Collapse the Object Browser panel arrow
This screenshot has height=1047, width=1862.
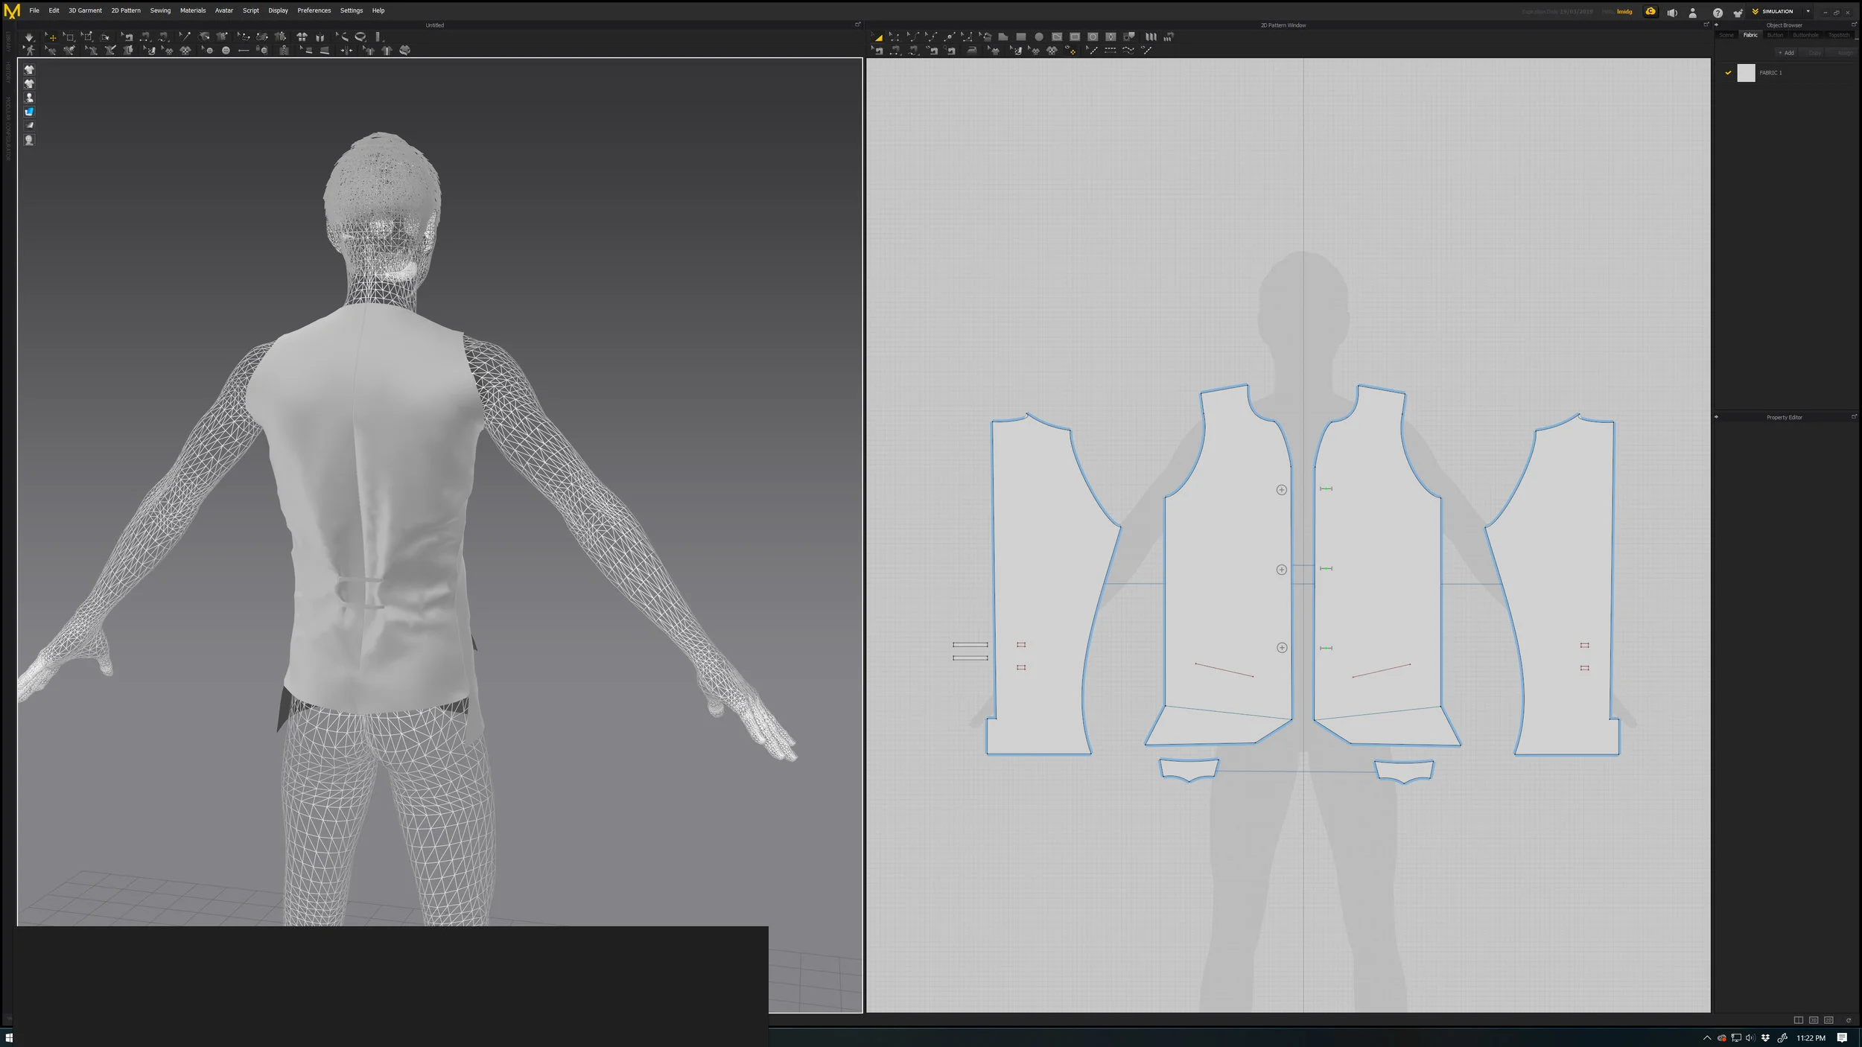[1717, 25]
